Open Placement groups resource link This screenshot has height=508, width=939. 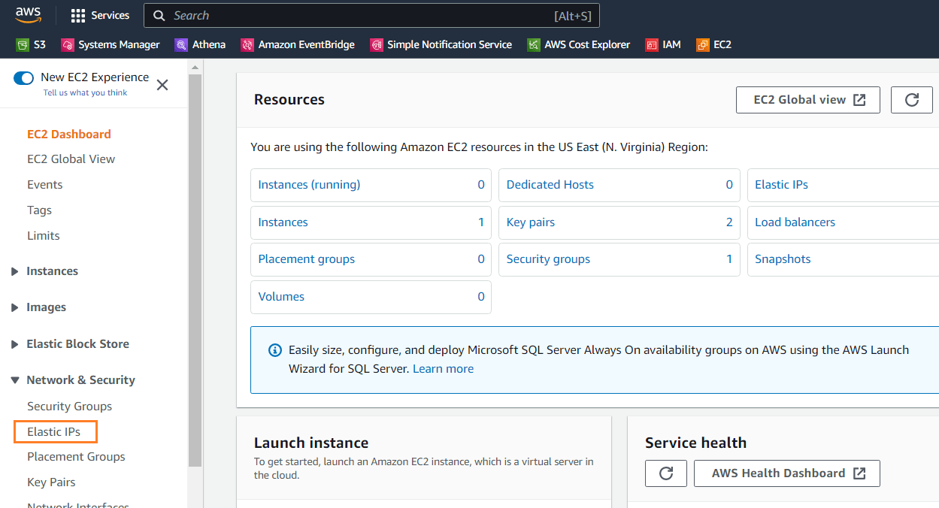[307, 259]
